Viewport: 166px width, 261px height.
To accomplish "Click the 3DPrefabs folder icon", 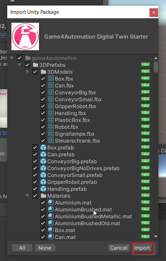I will pyautogui.click(x=36, y=65).
